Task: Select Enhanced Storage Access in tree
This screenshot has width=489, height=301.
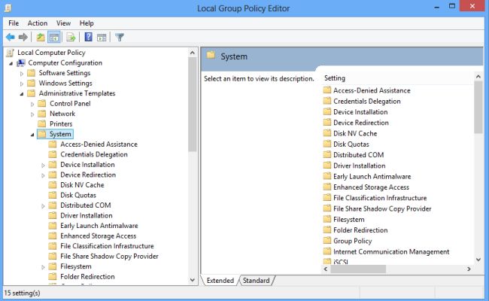Action: 99,236
